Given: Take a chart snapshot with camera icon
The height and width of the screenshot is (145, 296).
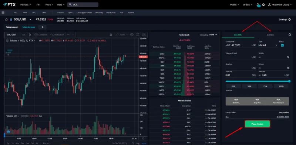Looking at the screenshot, I should pos(144,35).
